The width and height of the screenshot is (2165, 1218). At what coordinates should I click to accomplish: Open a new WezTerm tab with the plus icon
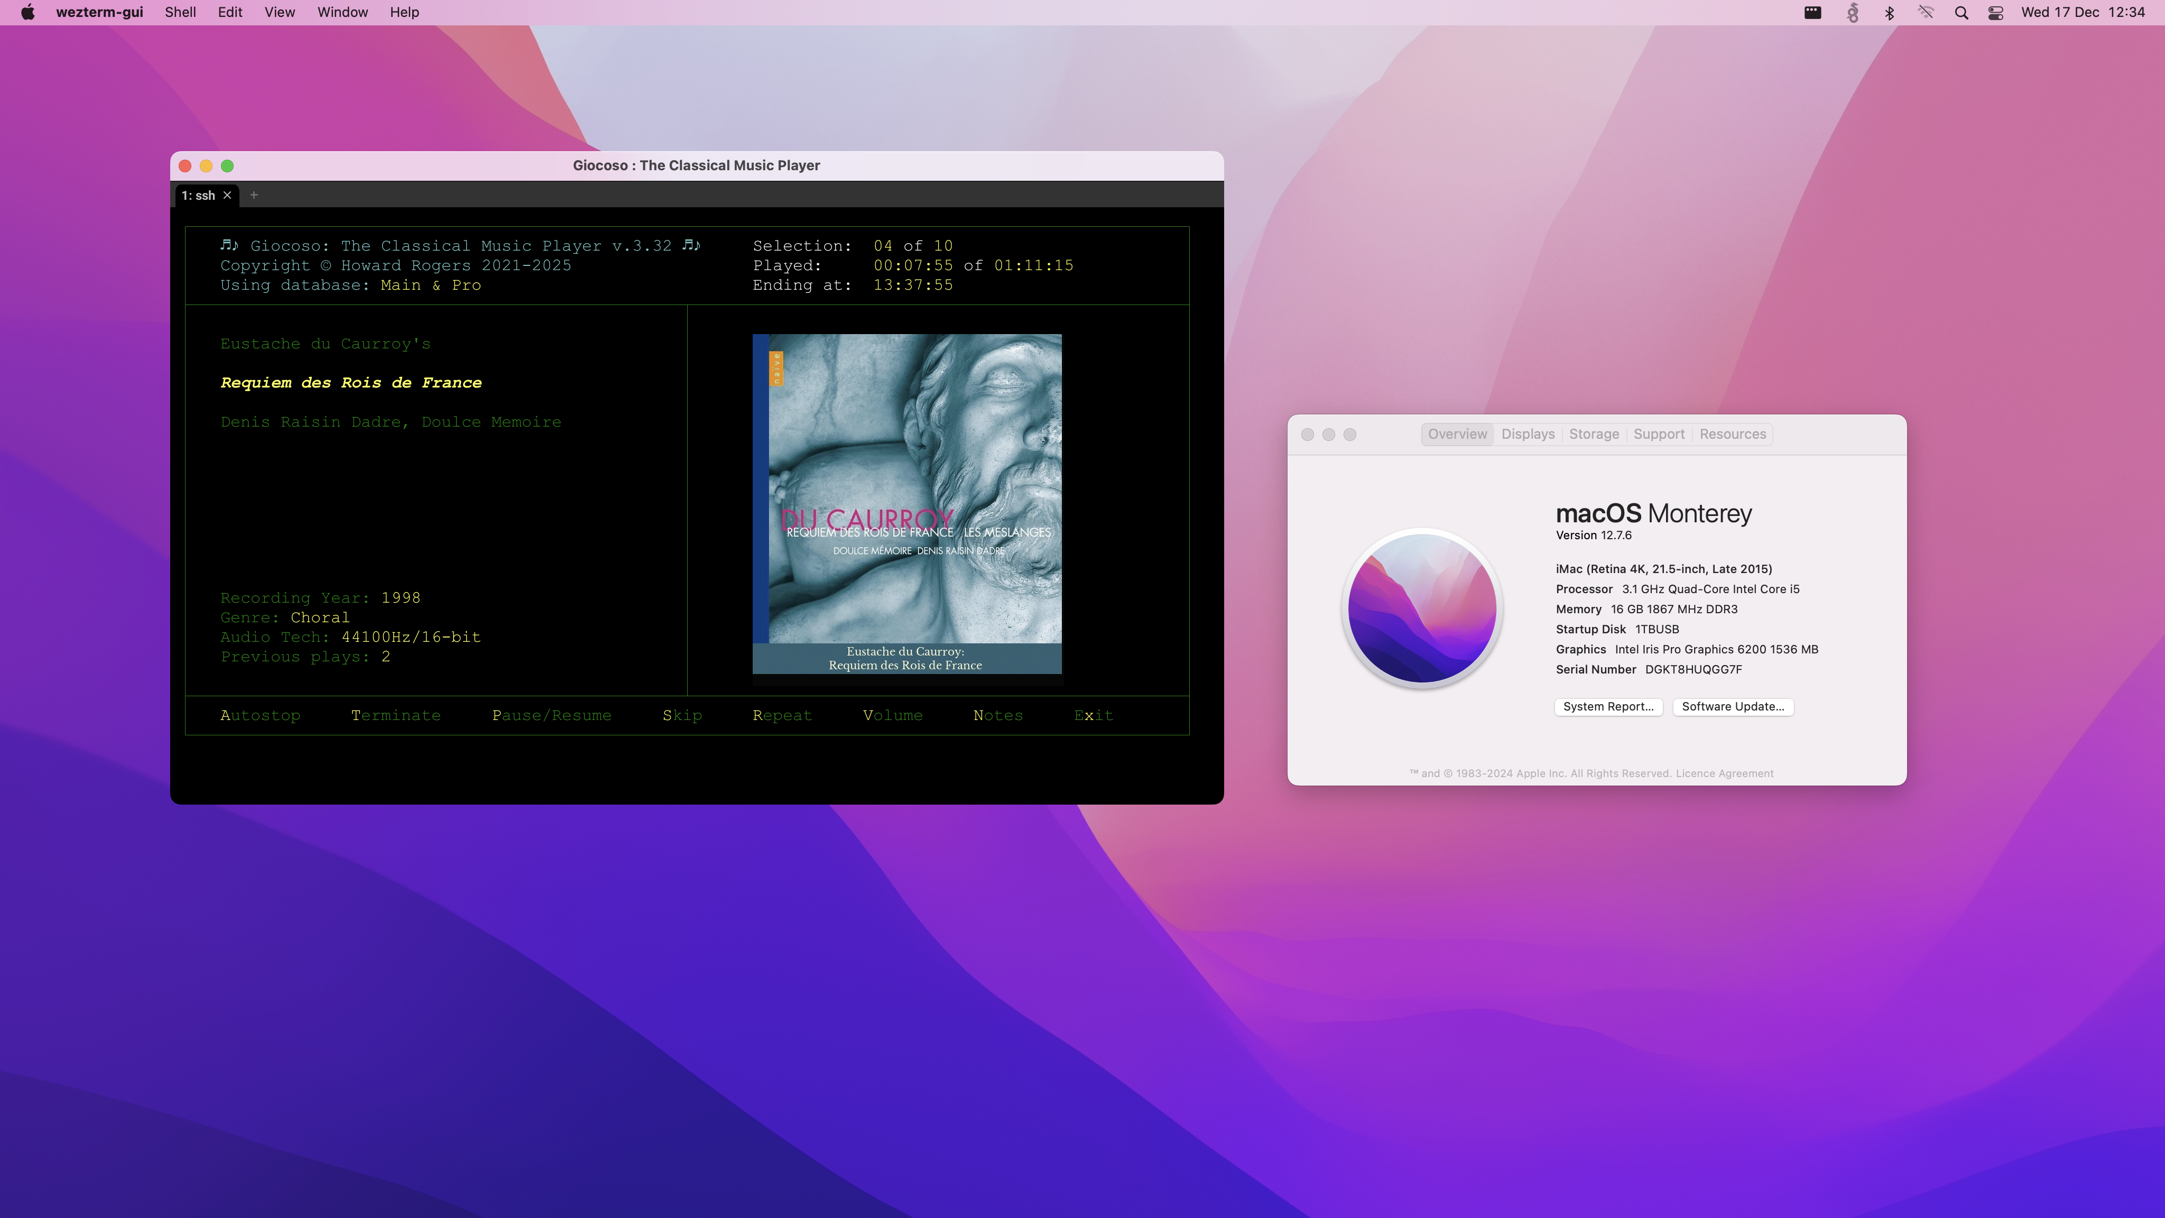coord(254,194)
